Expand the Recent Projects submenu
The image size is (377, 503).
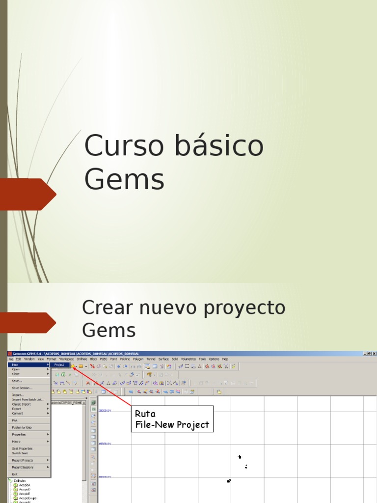(29, 460)
